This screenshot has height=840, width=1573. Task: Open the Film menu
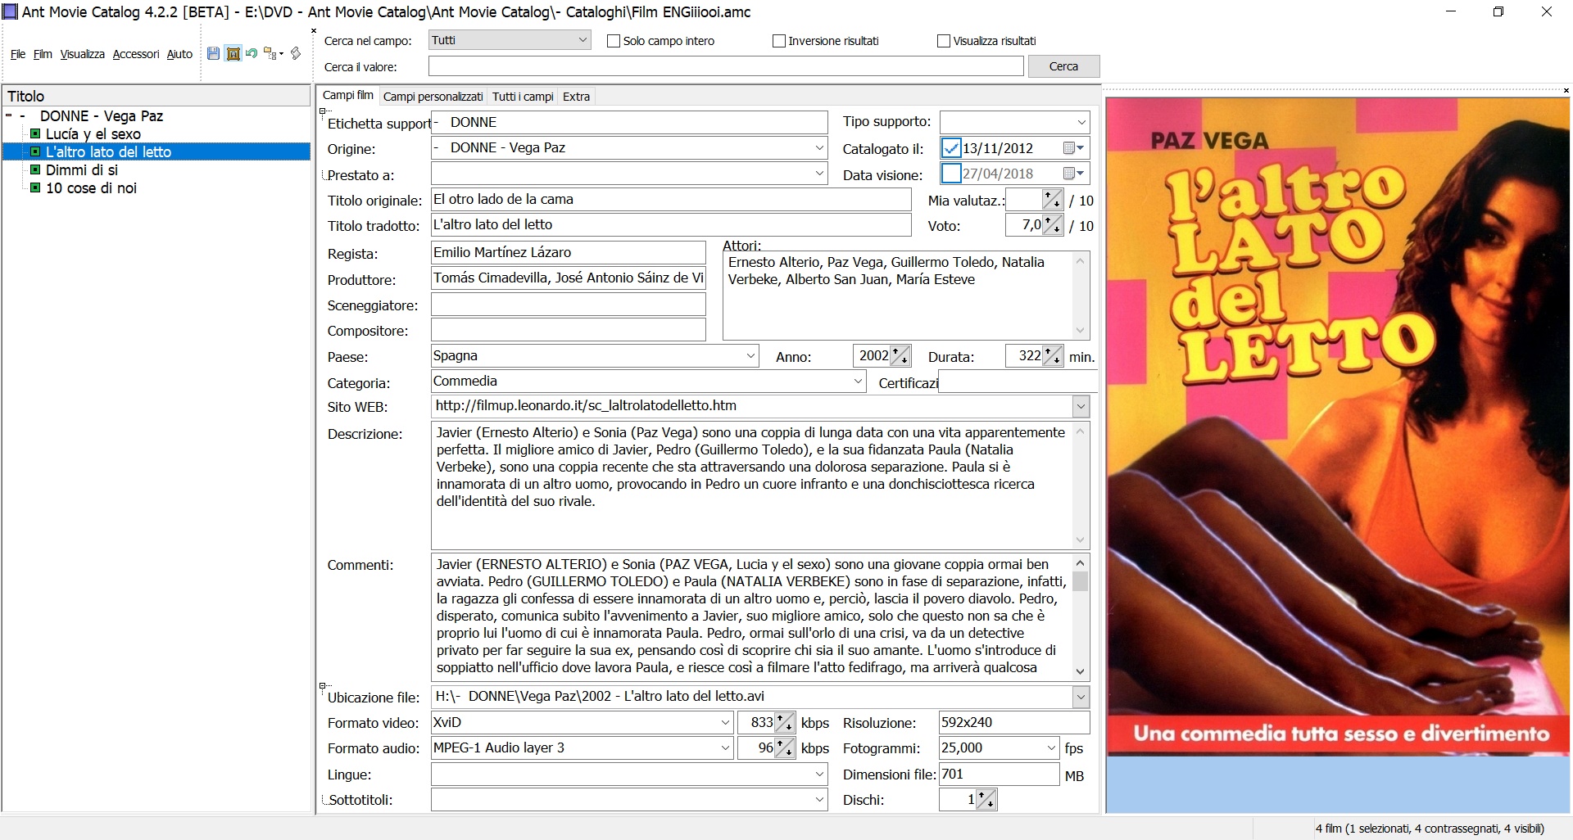coord(43,54)
